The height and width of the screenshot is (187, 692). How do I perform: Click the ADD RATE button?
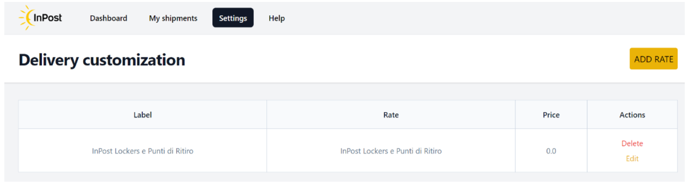[x=653, y=59]
